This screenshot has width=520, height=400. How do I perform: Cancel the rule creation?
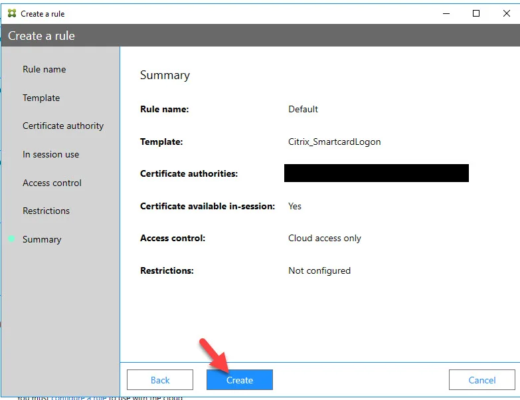(482, 380)
